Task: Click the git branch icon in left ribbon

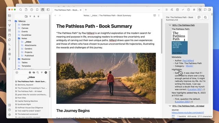Action: (x=10, y=25)
